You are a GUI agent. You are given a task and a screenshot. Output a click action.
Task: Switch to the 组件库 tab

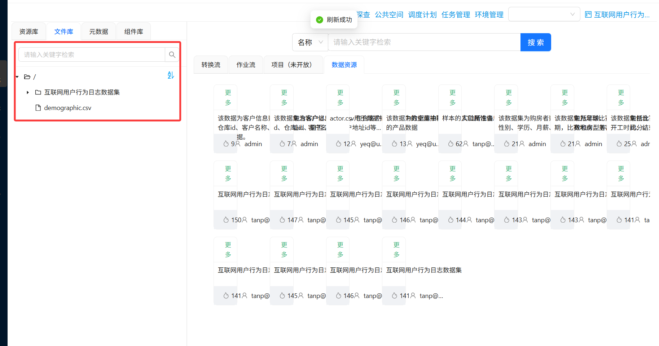[x=134, y=31]
